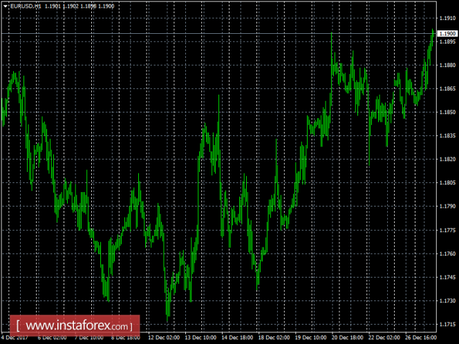Click the 26 Dec 16:00 time label

pos(422,338)
